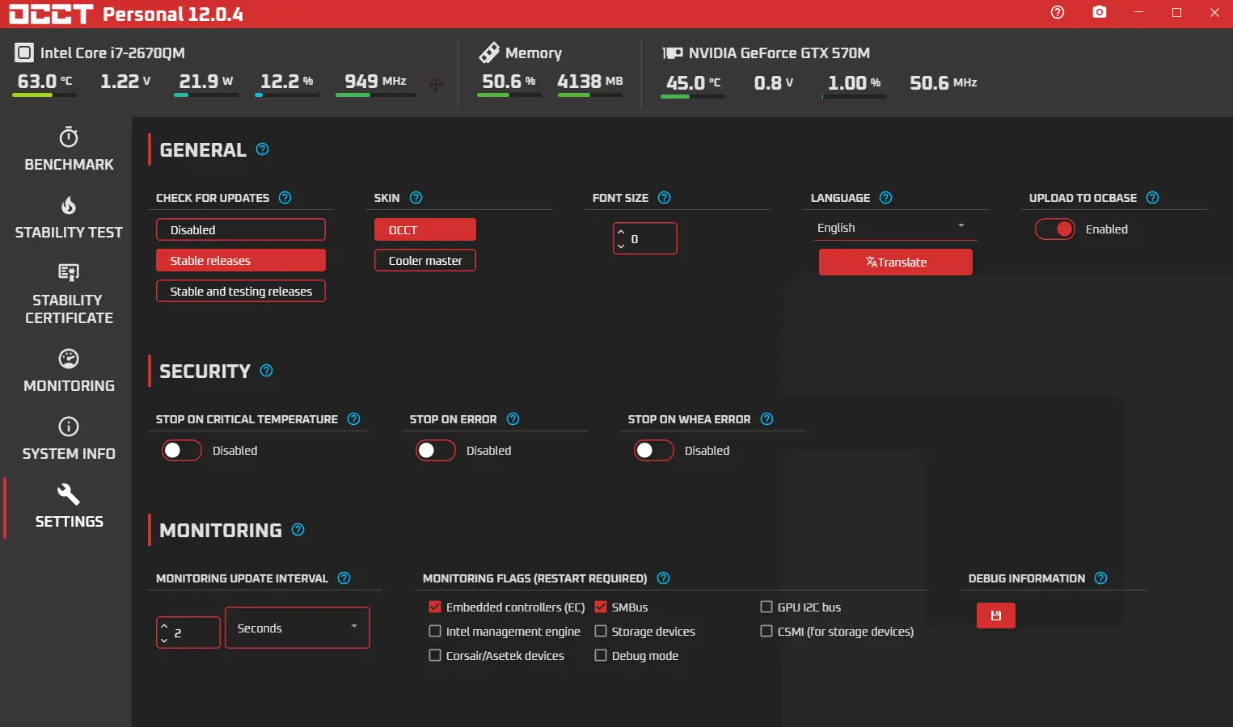Click help icon beside Debug Information
This screenshot has width=1233, height=727.
pos(1100,578)
